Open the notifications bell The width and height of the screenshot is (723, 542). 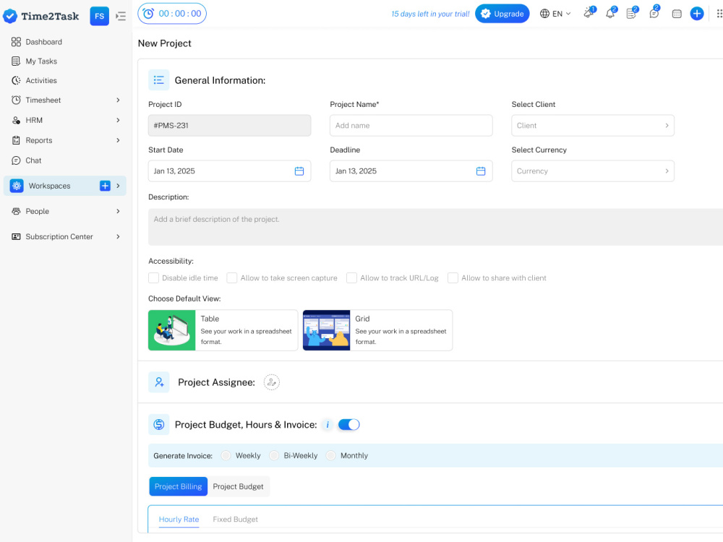click(610, 13)
